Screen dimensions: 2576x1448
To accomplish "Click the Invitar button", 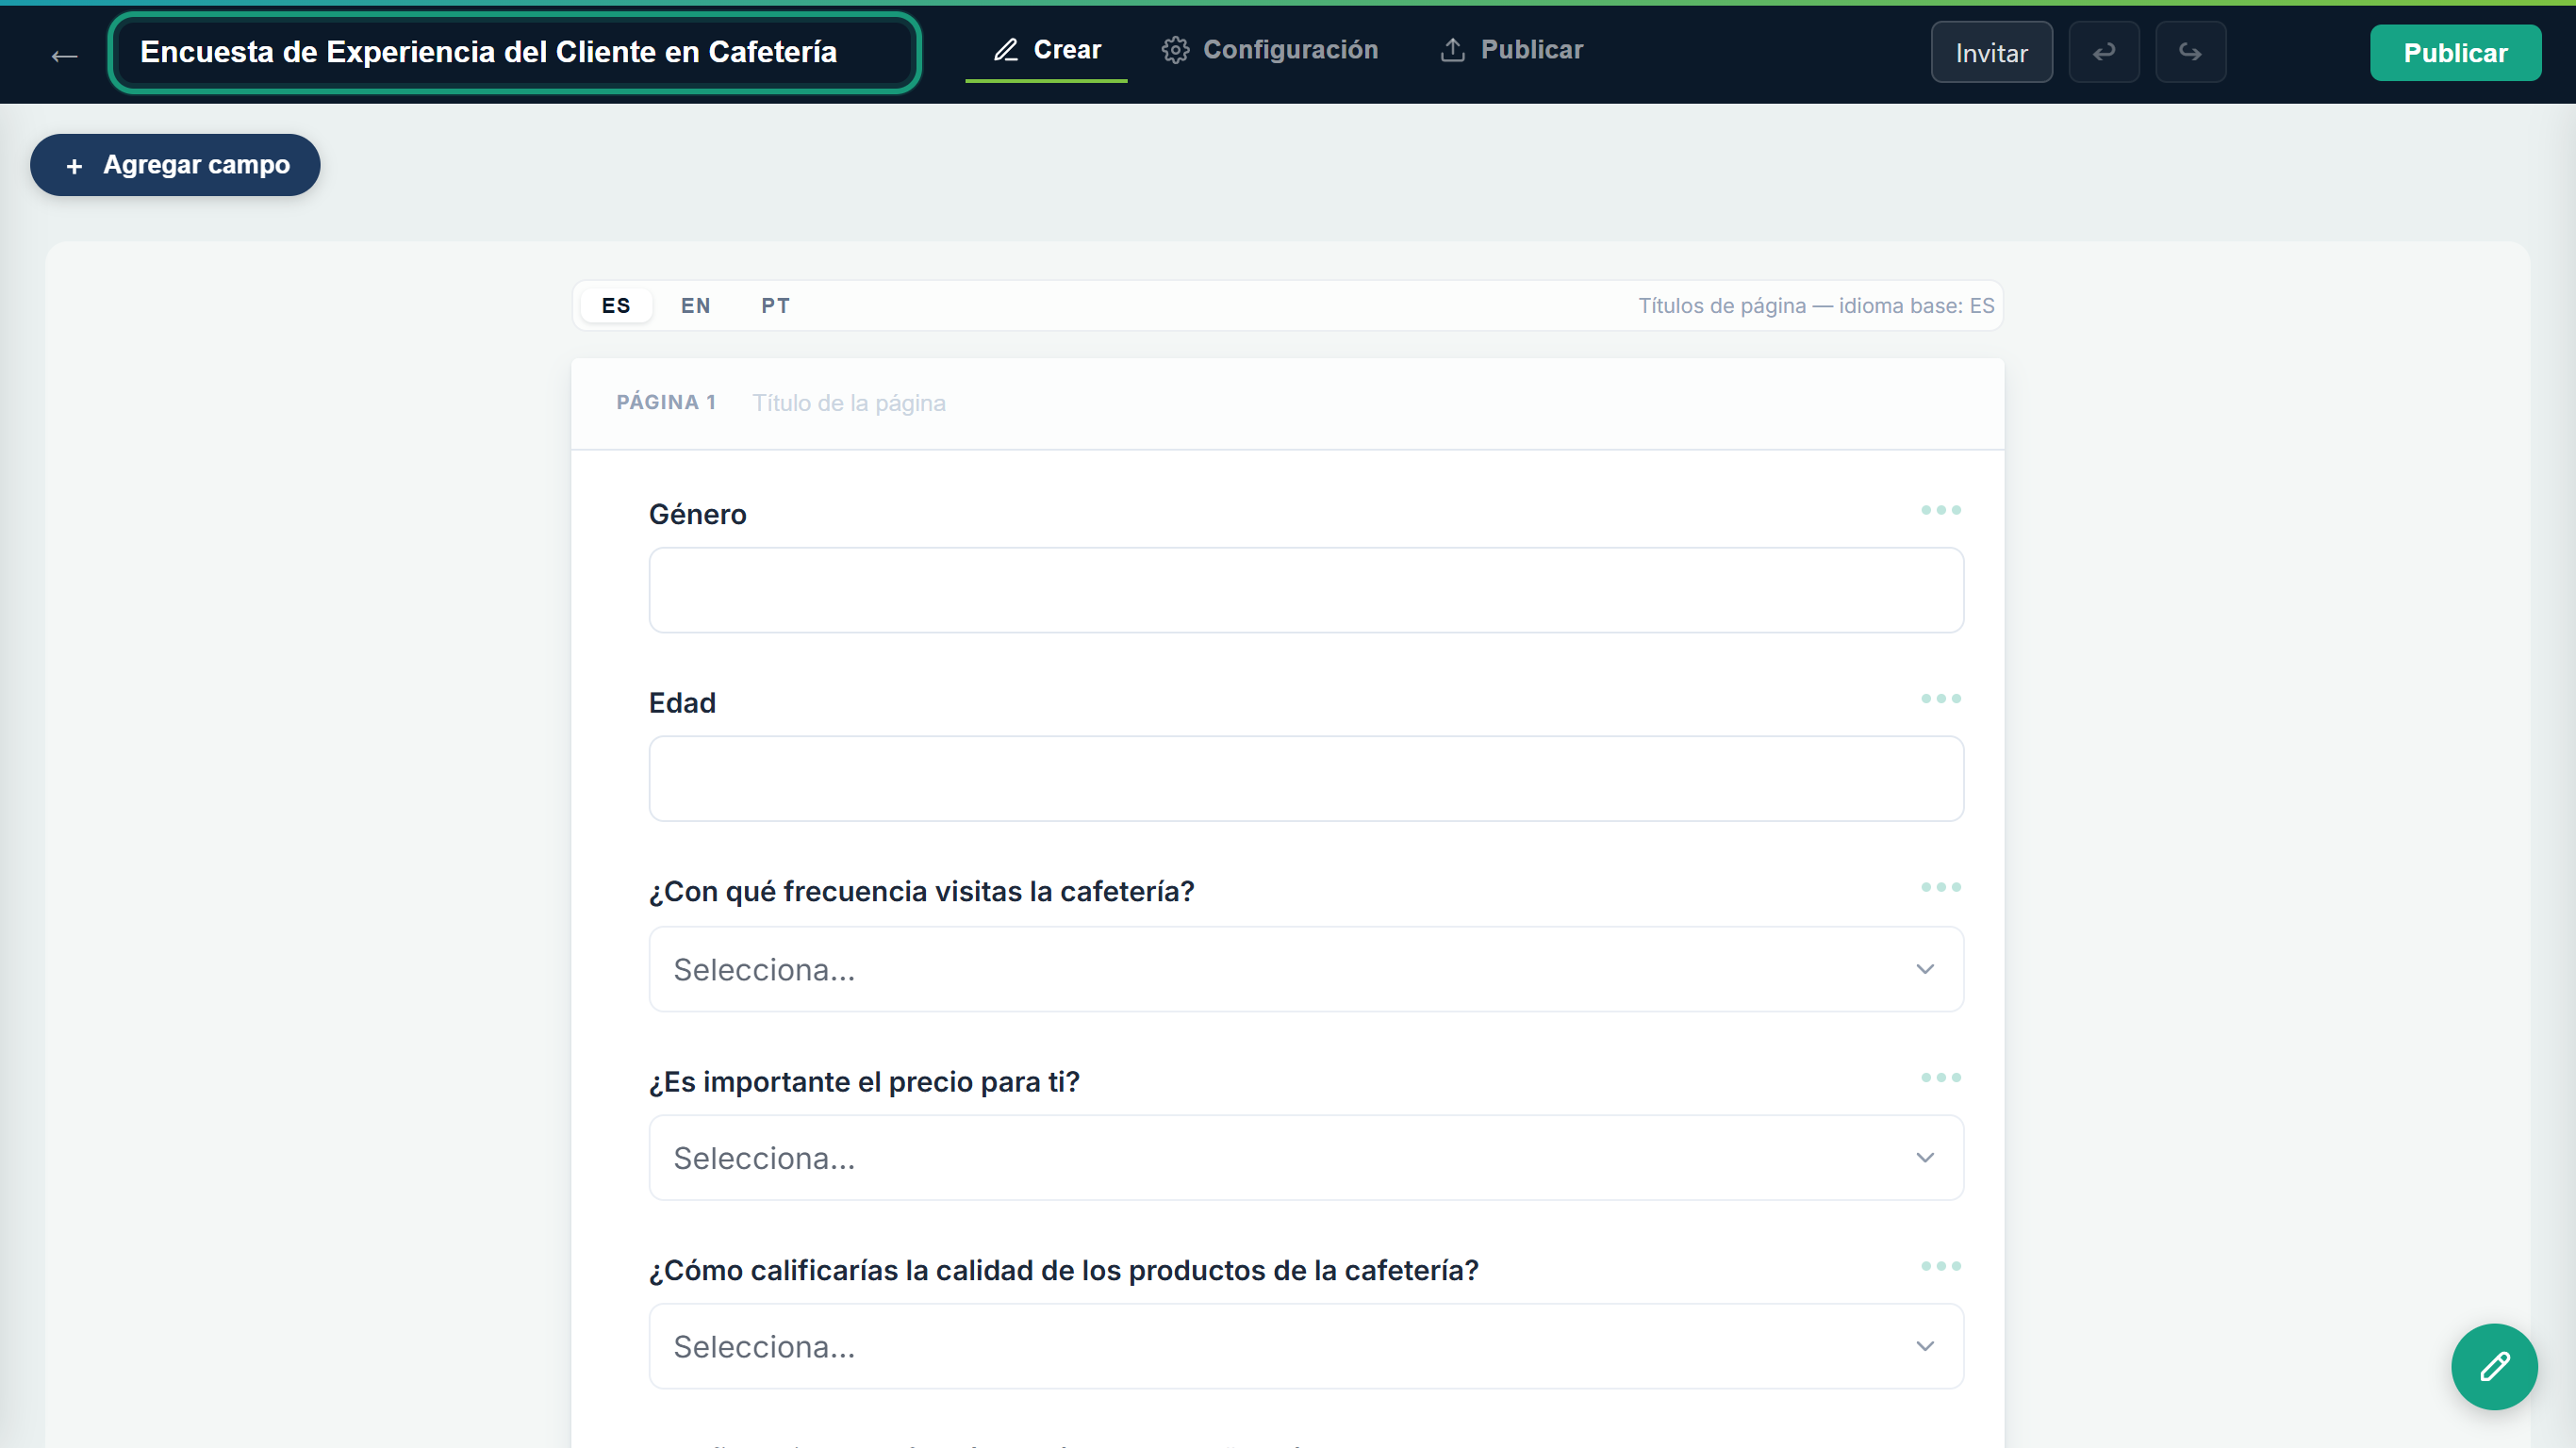I will point(1991,52).
